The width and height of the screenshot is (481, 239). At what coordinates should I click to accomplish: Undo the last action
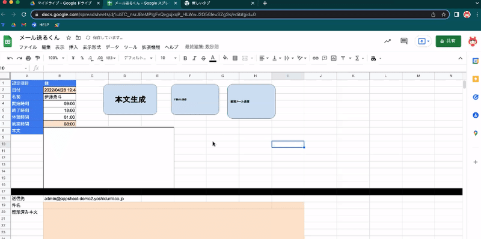pos(10,58)
